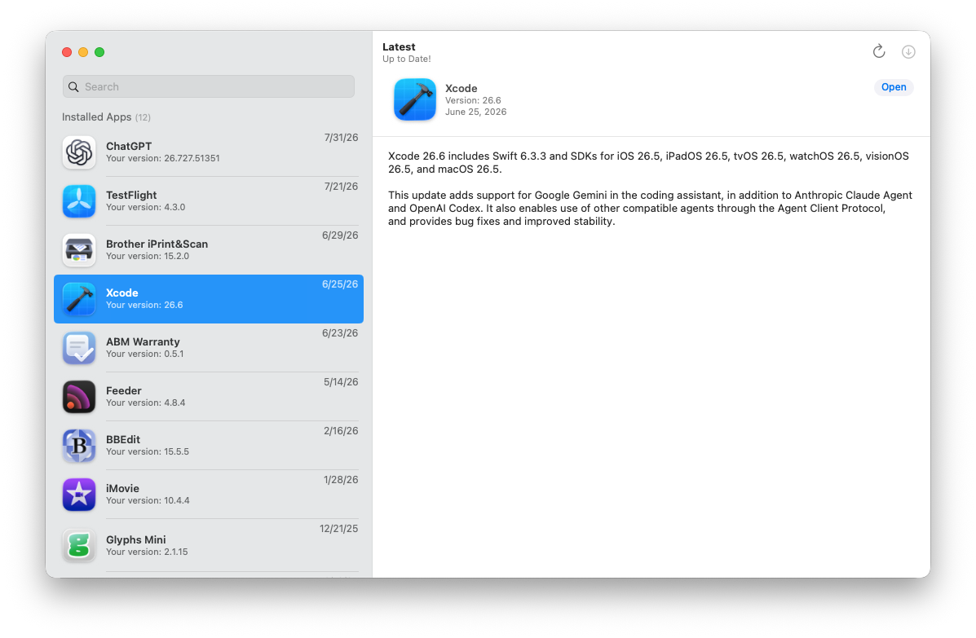976x638 pixels.
Task: Select the iMovie entry
Action: point(209,495)
